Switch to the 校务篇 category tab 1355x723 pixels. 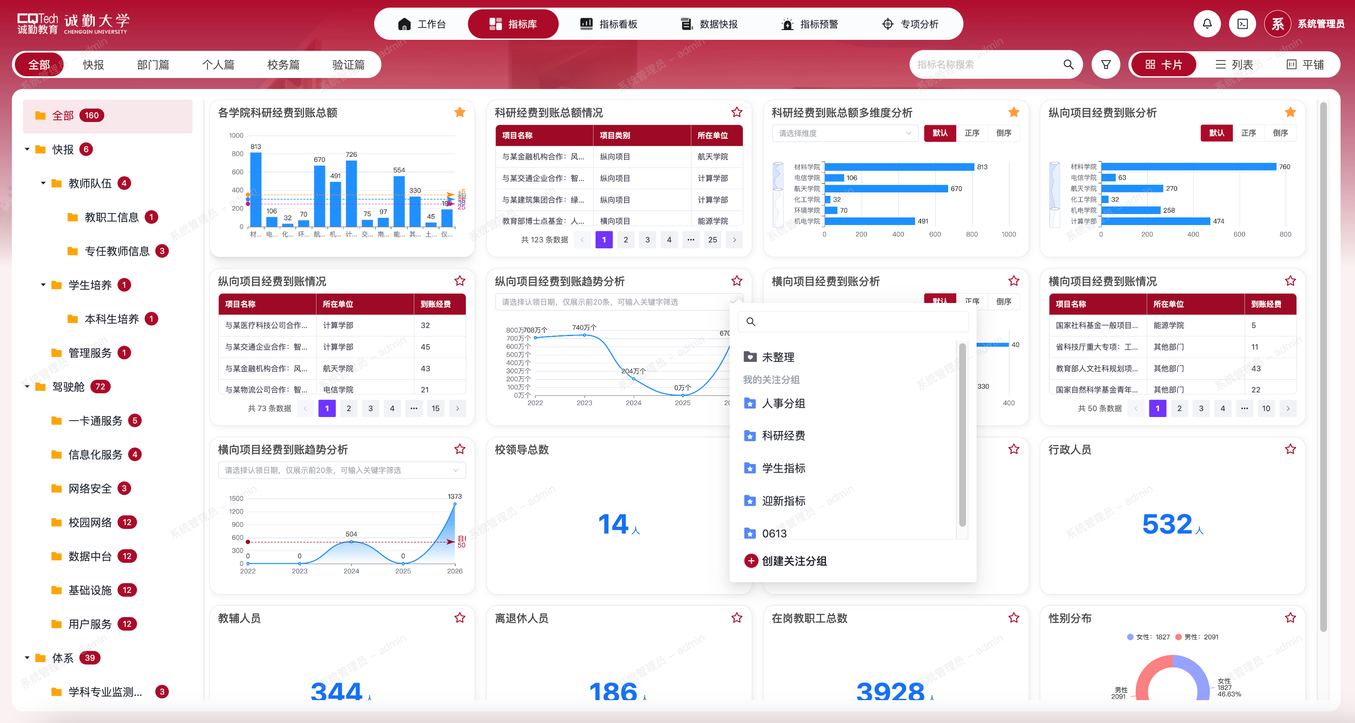click(283, 64)
